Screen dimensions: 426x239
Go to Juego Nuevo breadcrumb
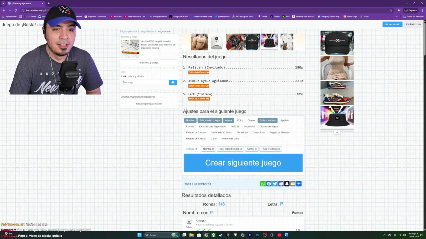coord(147,32)
